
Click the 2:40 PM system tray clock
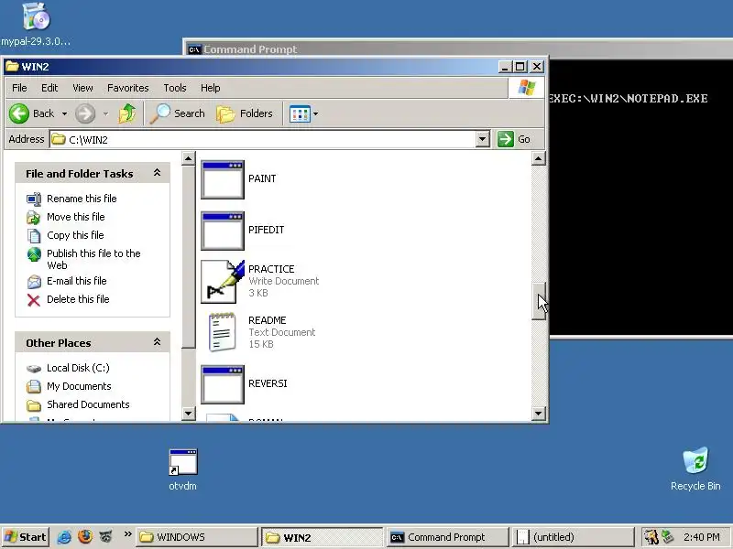pyautogui.click(x=701, y=537)
